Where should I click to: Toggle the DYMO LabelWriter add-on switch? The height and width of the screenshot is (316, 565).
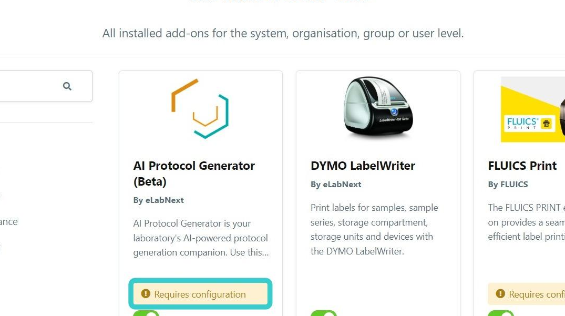tap(324, 313)
